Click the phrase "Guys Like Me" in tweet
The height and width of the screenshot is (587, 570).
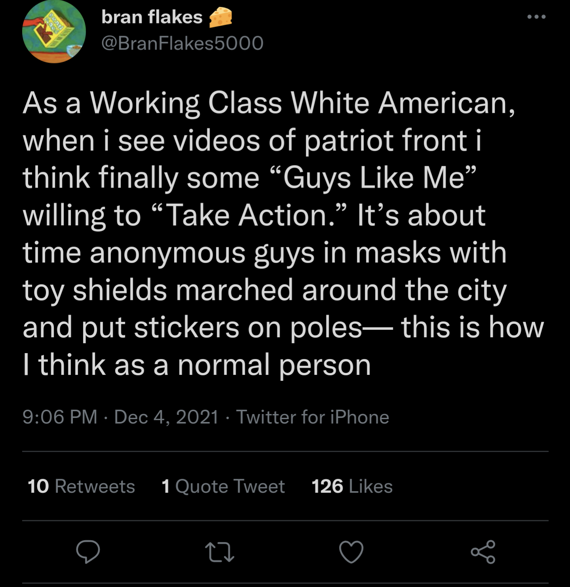pos(373,178)
